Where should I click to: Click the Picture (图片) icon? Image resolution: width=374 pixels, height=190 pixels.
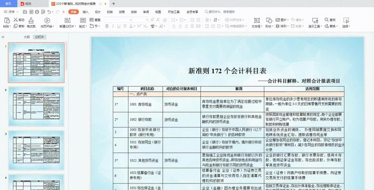[x=277, y=20]
